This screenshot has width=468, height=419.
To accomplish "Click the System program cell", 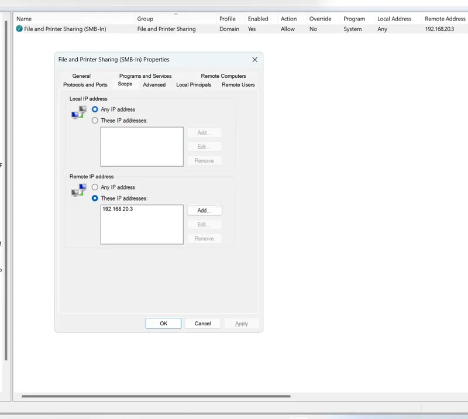I will click(x=353, y=29).
